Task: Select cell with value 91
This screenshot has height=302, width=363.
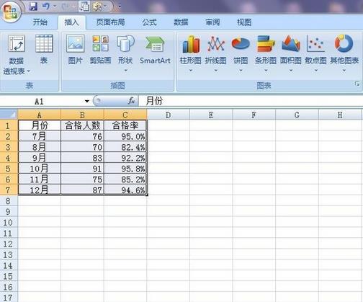Action: 82,169
